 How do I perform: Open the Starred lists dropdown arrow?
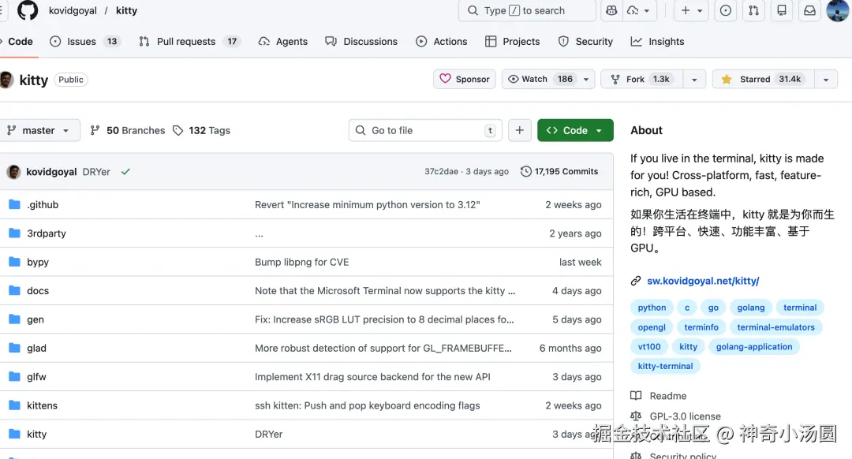pyautogui.click(x=826, y=80)
